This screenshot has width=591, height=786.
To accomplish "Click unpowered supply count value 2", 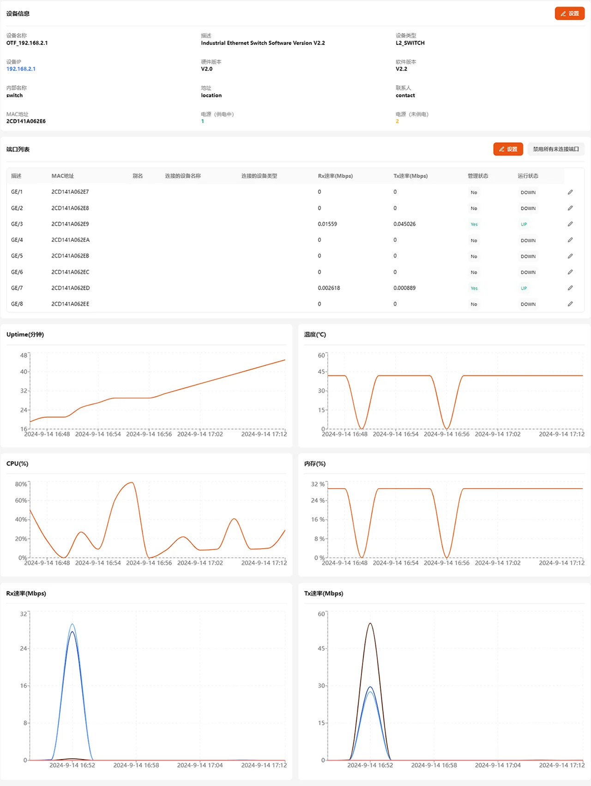I will [x=397, y=121].
